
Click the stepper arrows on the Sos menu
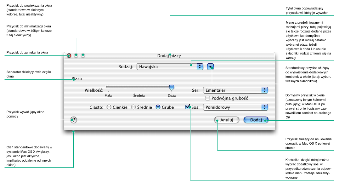click(x=264, y=107)
